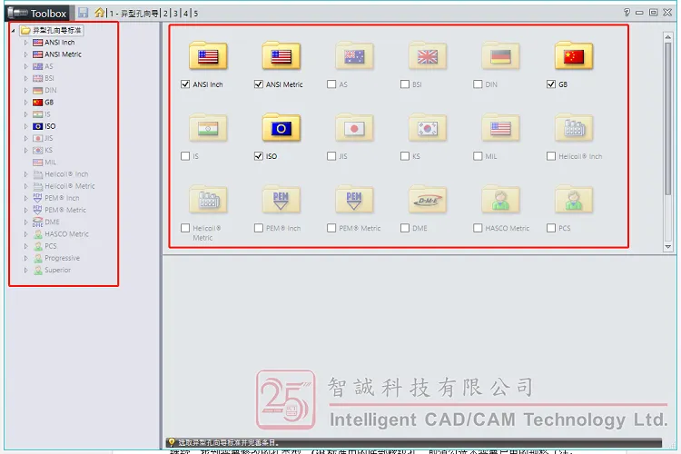Image resolution: width=681 pixels, height=454 pixels.
Task: Select the AS Australian flag folder
Action: click(354, 55)
